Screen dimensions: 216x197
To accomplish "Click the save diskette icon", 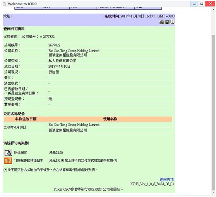I will [167, 22].
